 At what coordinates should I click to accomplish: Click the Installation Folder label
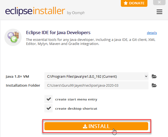tap(23, 86)
